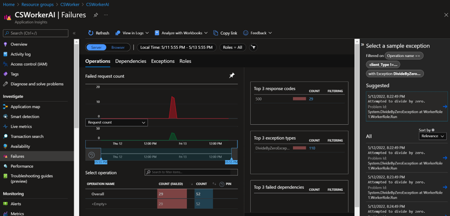Collapse the sample exception panel
450x216 pixels.
tap(362, 45)
